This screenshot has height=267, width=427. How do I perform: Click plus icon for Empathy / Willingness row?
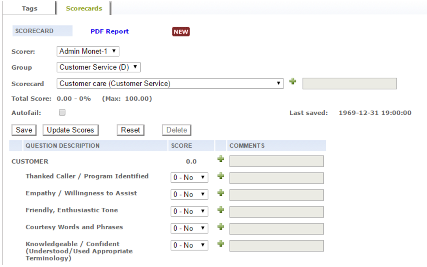click(221, 193)
